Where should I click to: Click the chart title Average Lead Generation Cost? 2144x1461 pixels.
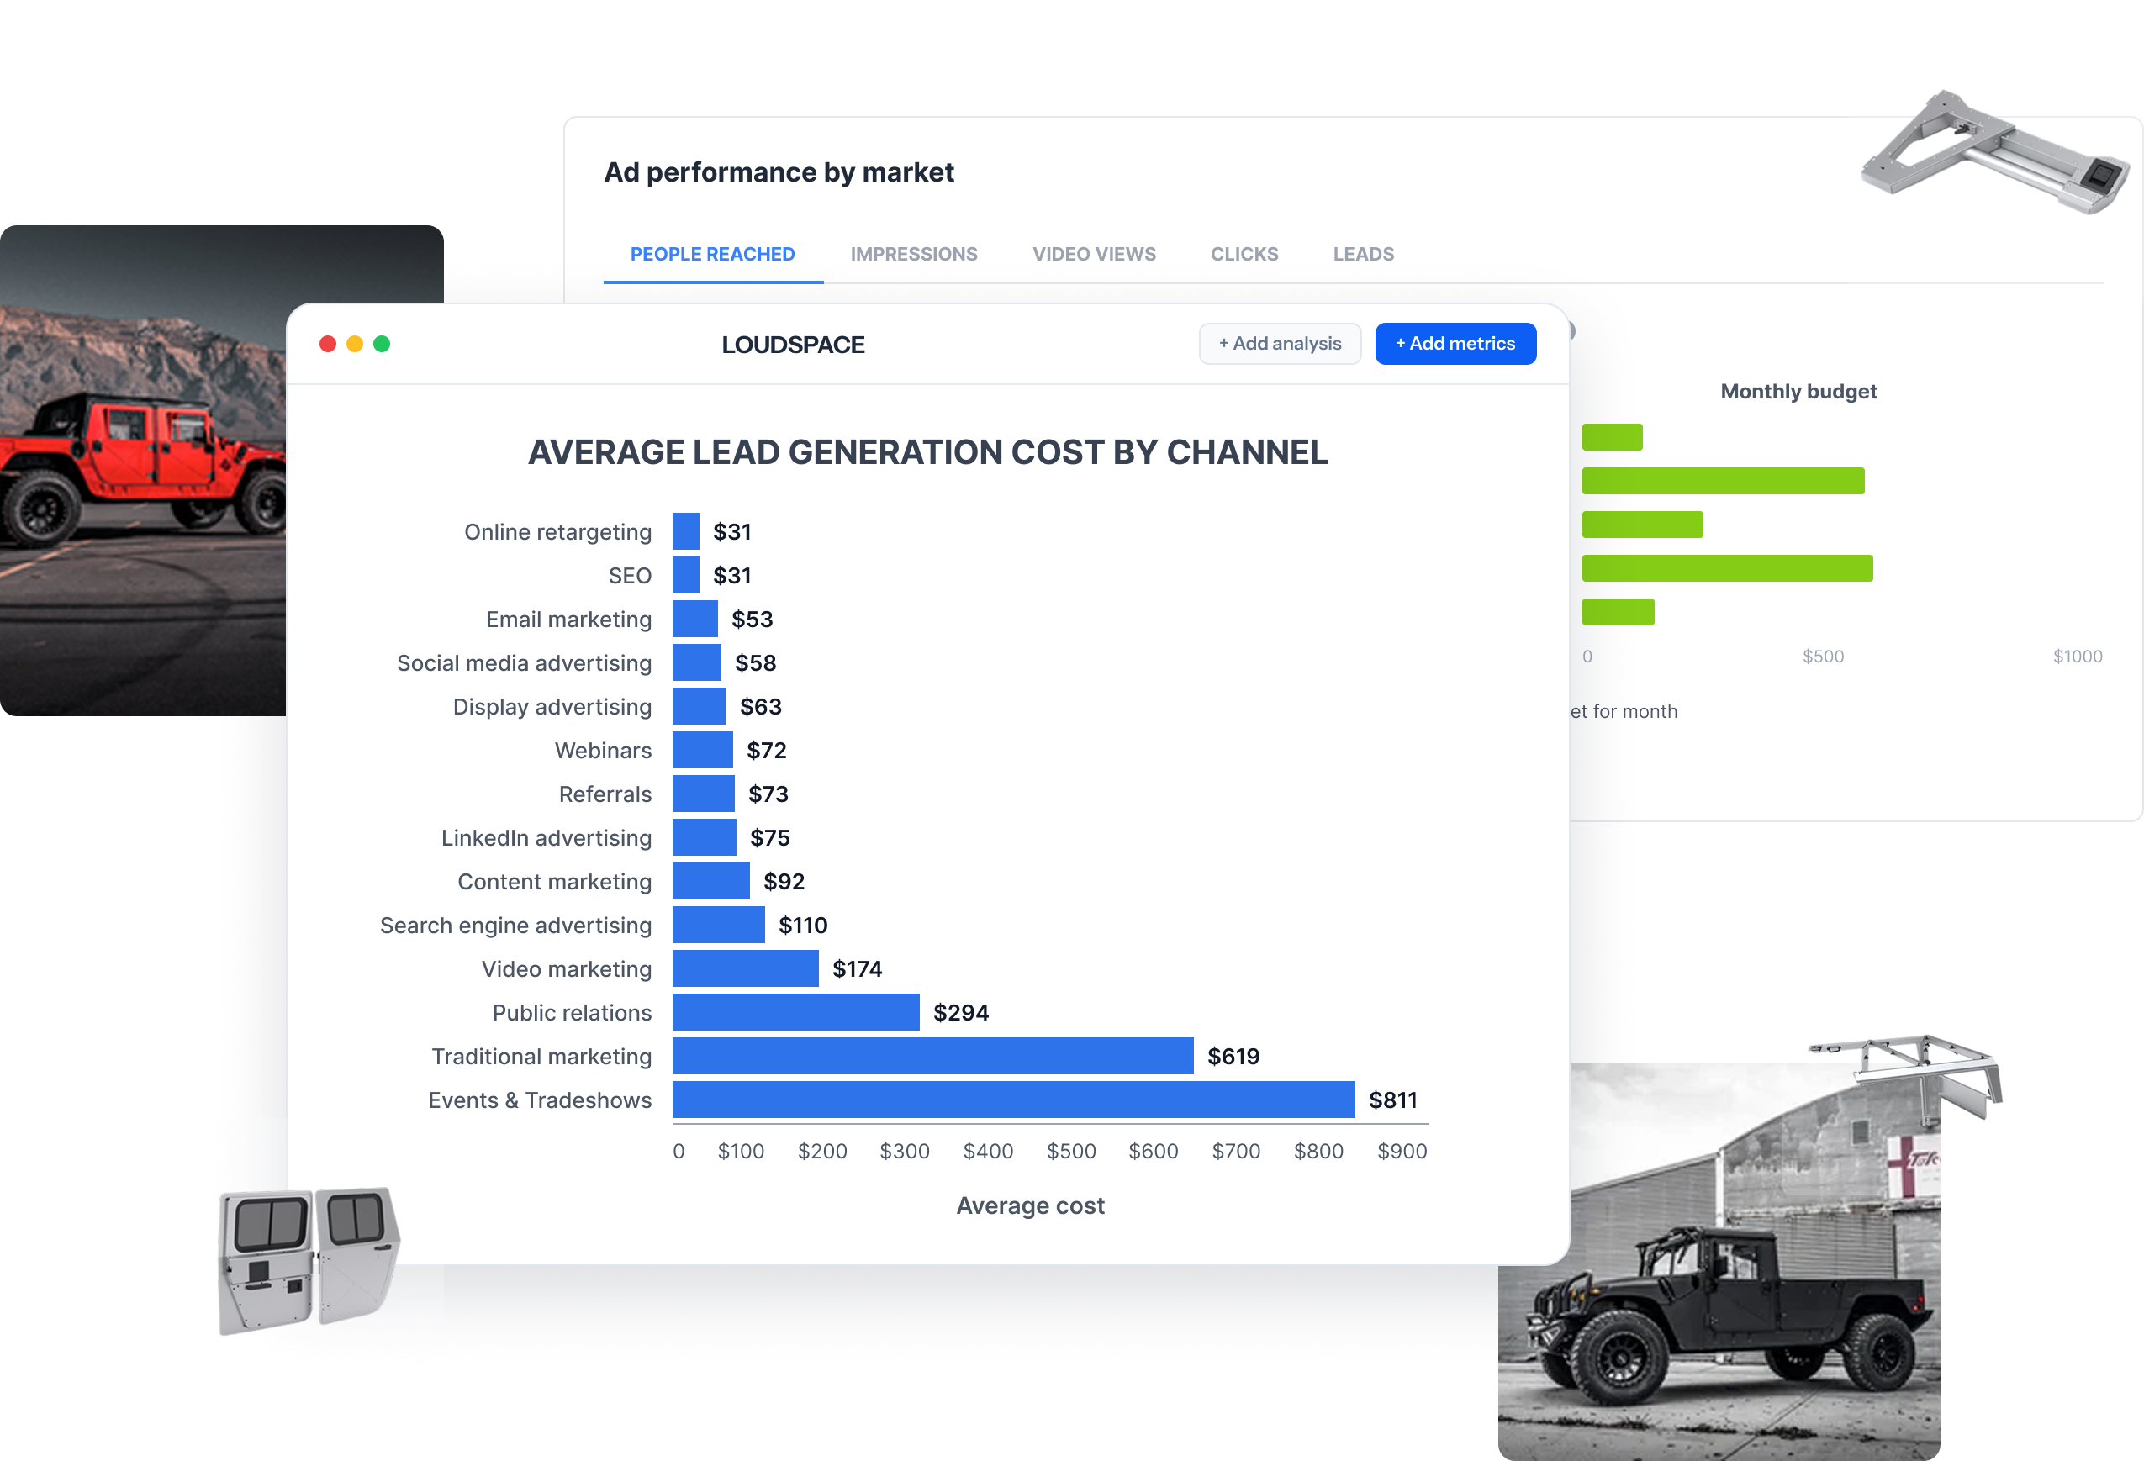pos(927,452)
